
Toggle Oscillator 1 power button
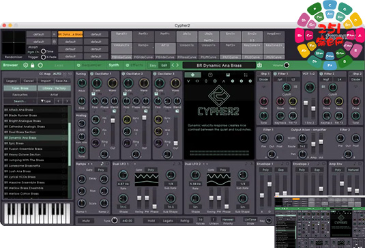92,74
